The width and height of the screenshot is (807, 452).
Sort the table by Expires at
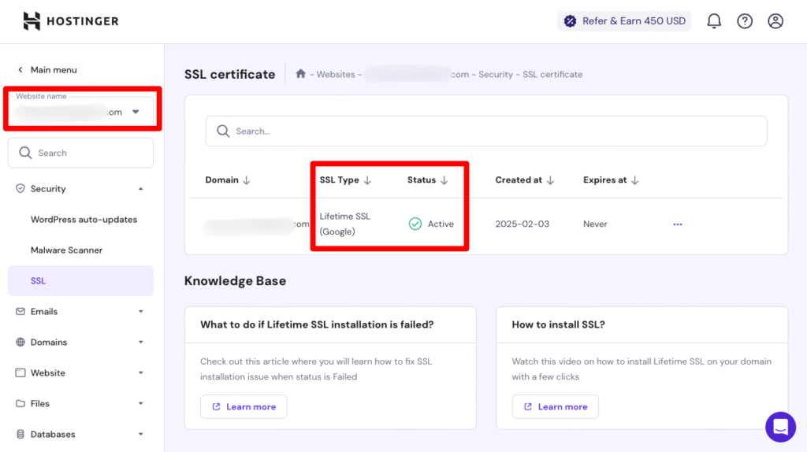coord(611,180)
